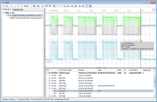The width and height of the screenshot is (157, 102).
Task: Collapse the CAN Message row
Action: (x=47, y=73)
